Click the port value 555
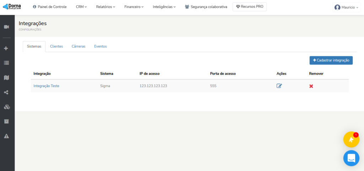The height and width of the screenshot is (171, 364). 213,86
